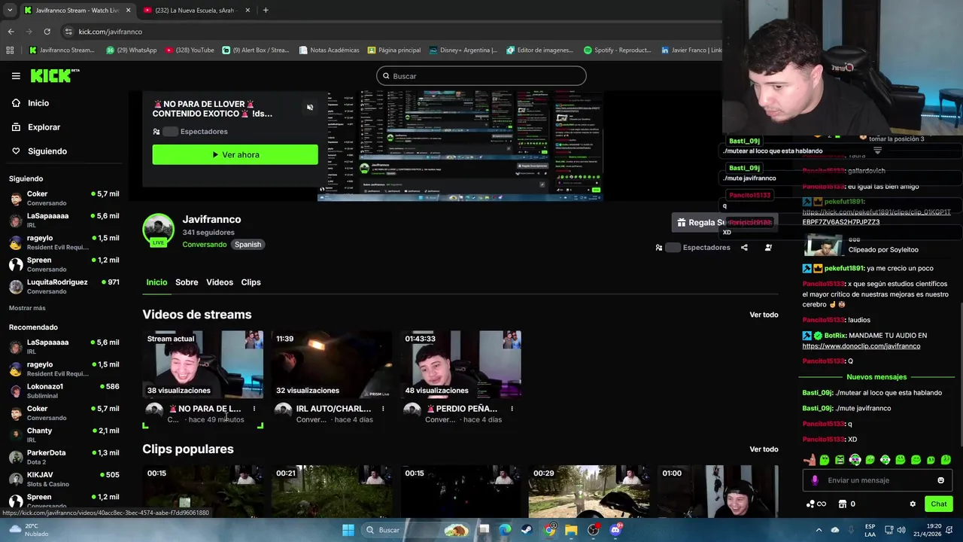Go to Explorar in the Kick sidebar

point(44,127)
